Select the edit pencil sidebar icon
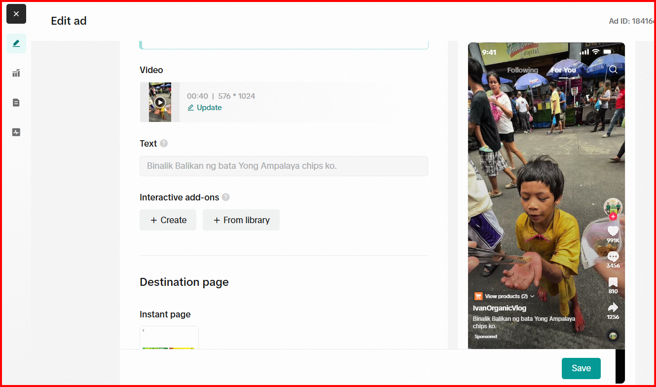The height and width of the screenshot is (387, 656). click(x=16, y=43)
